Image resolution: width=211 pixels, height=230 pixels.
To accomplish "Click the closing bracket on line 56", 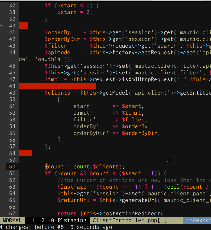I will tap(59, 140).
